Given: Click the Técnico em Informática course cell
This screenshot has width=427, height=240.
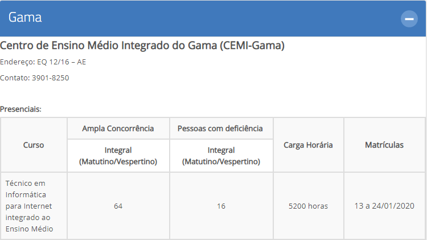Looking at the screenshot, I should tap(34, 206).
